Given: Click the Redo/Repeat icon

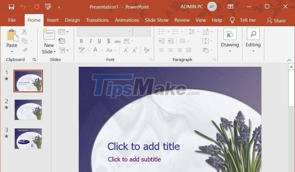Looking at the screenshot, I should coord(37,7).
